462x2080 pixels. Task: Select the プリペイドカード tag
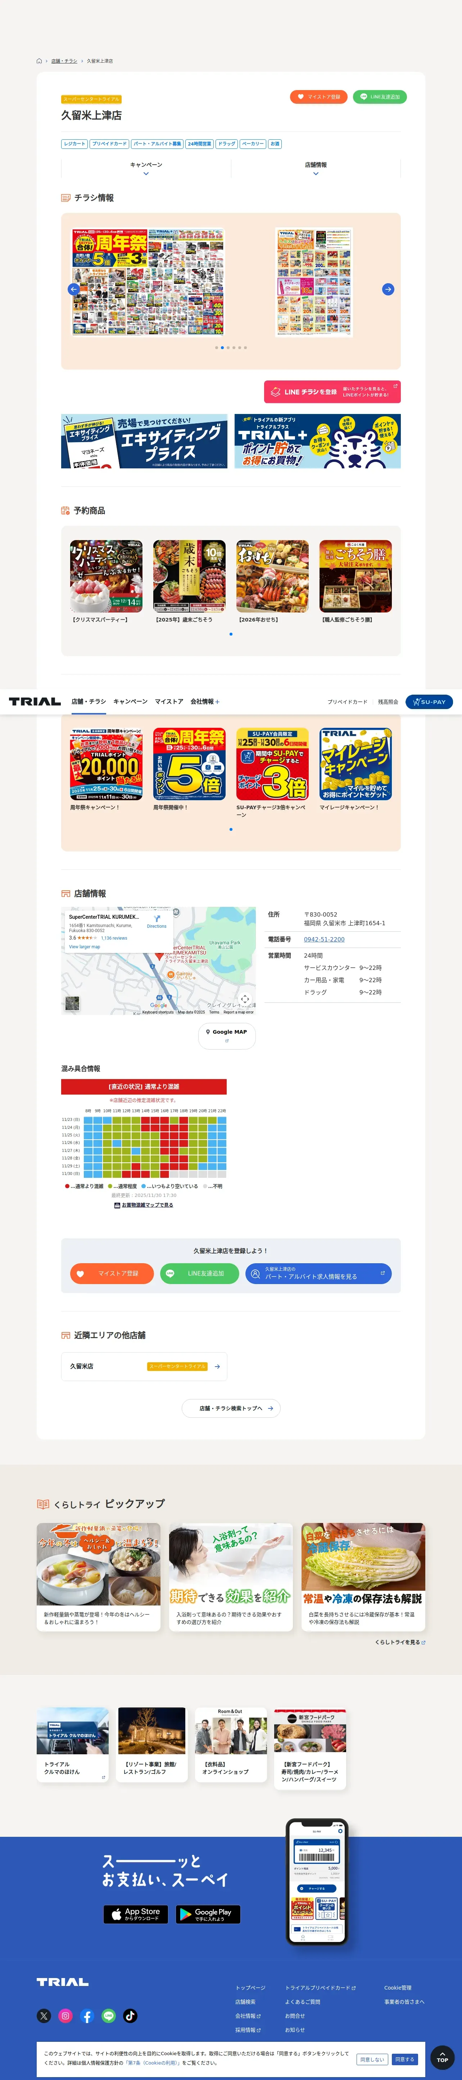pyautogui.click(x=109, y=144)
